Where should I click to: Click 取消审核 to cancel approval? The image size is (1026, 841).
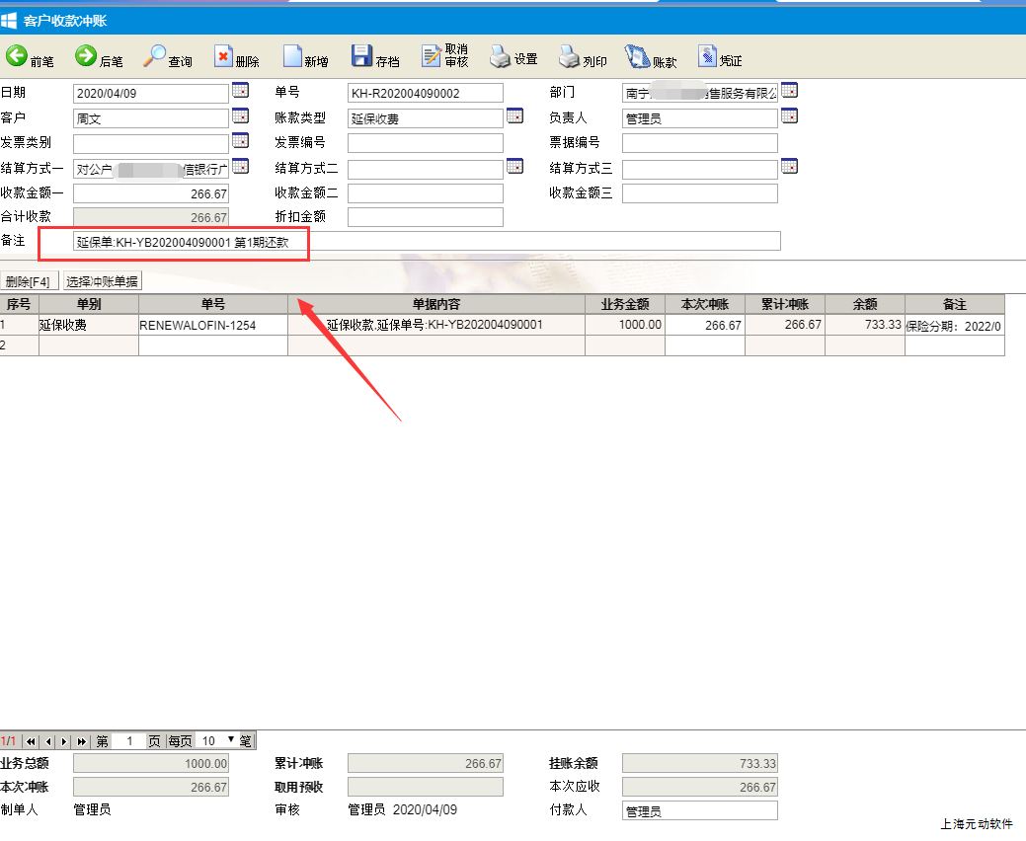[x=444, y=56]
